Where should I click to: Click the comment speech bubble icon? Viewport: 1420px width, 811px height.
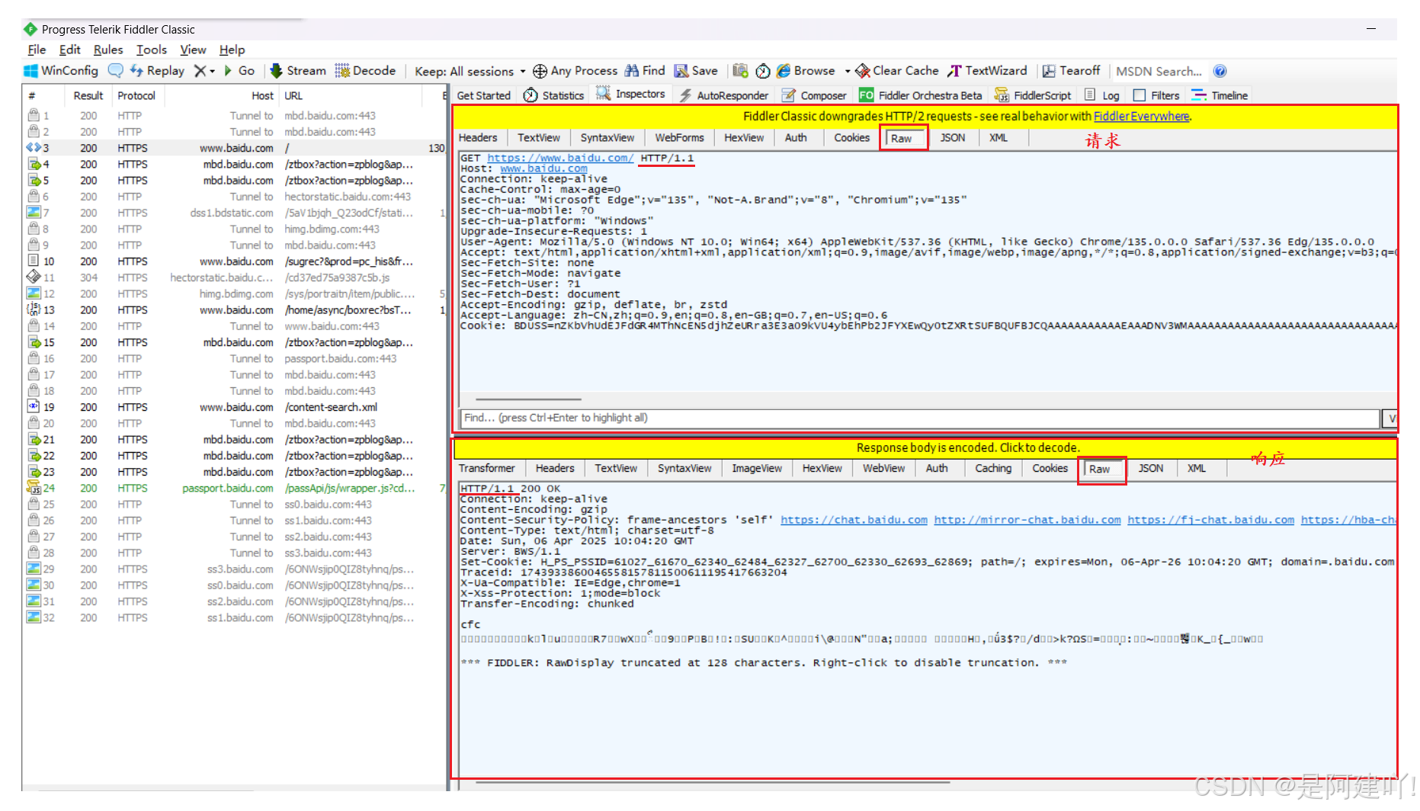click(x=116, y=71)
